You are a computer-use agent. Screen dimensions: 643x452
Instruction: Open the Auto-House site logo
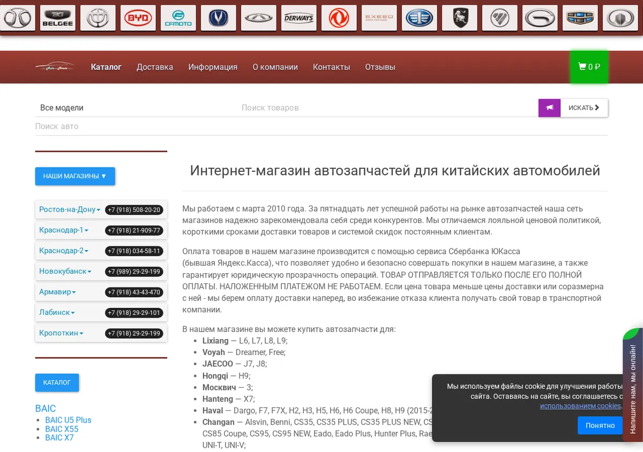click(55, 67)
